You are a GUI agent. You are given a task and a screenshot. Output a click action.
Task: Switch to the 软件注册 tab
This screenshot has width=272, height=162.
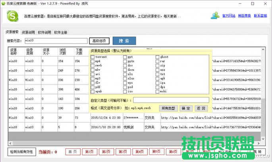tap(60, 32)
